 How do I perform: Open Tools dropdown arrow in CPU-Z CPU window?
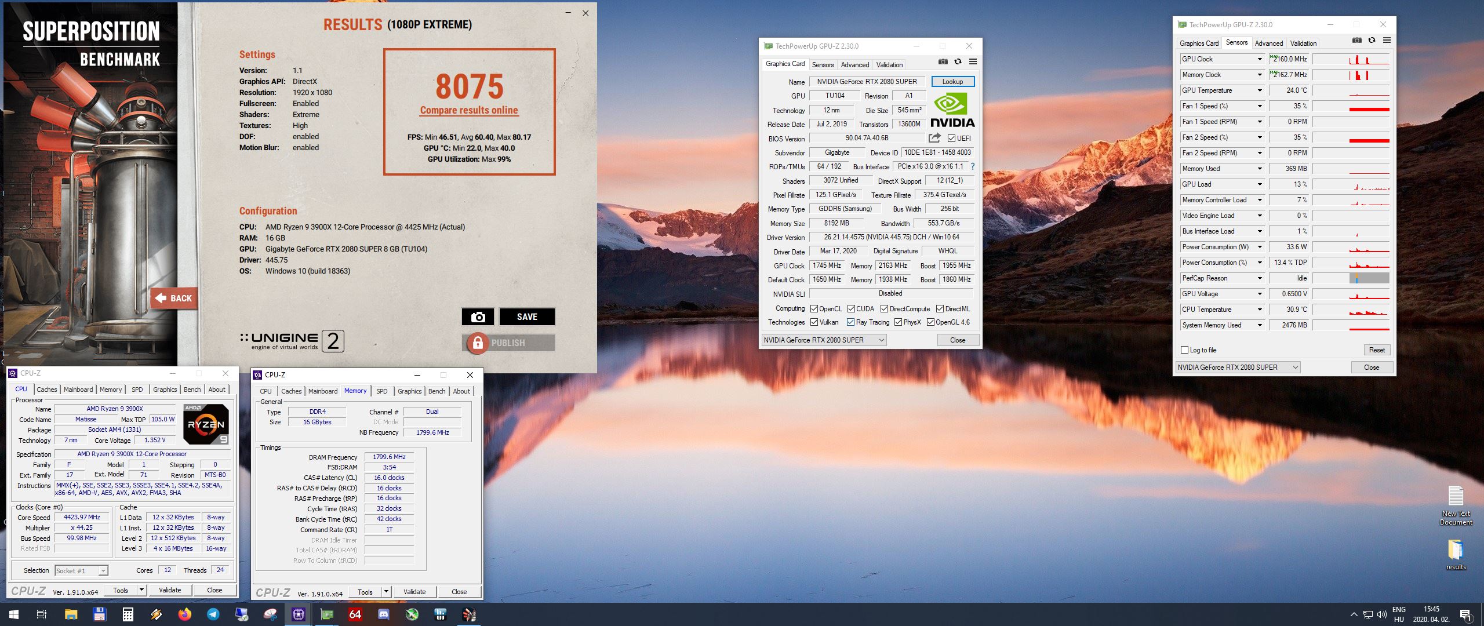point(141,590)
